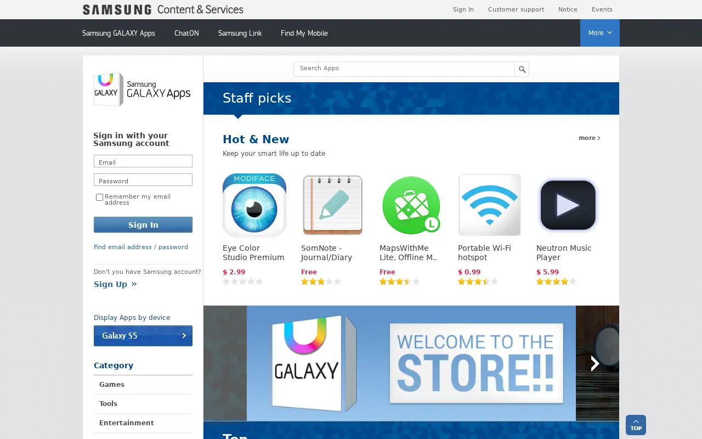This screenshot has width=702, height=439.
Task: Click the Eye Color Studio Premium title
Action: 253,252
